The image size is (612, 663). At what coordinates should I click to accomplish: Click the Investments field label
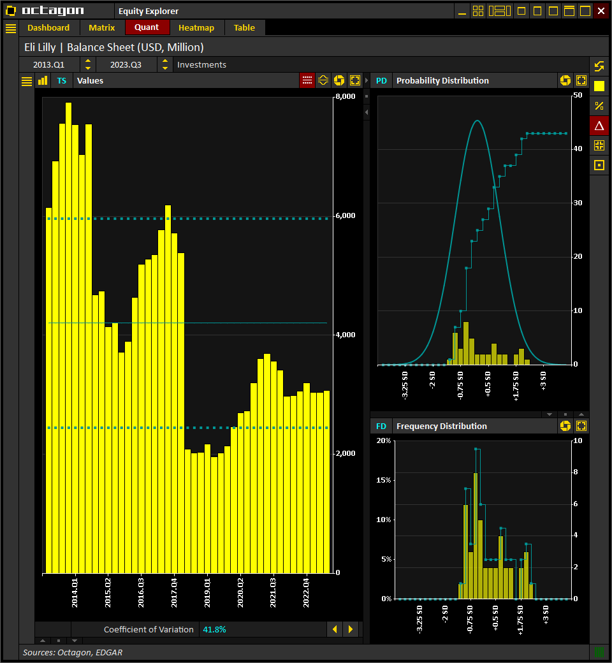click(201, 64)
